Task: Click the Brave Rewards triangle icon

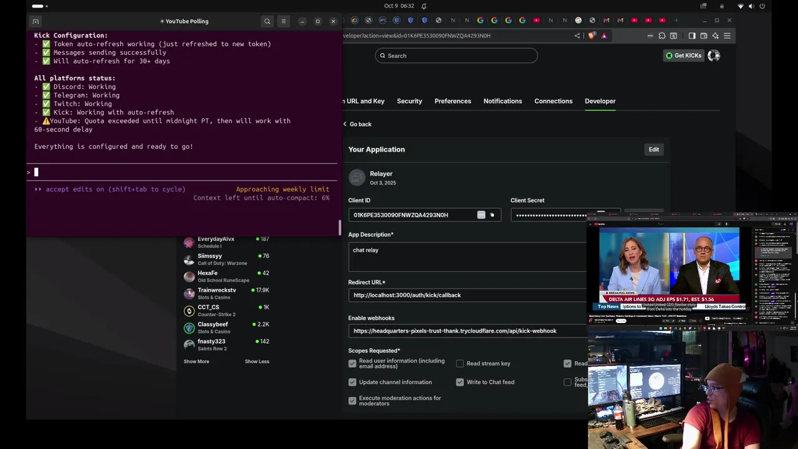Action: click(603, 36)
